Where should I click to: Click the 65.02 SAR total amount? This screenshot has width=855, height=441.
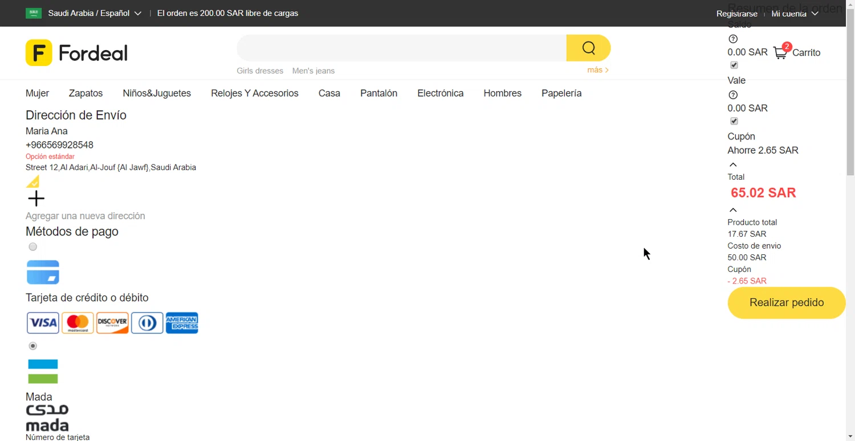coord(763,193)
